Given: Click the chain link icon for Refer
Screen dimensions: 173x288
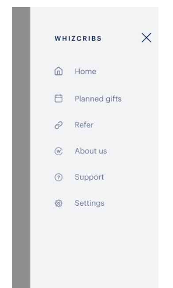Looking at the screenshot, I should pos(58,125).
